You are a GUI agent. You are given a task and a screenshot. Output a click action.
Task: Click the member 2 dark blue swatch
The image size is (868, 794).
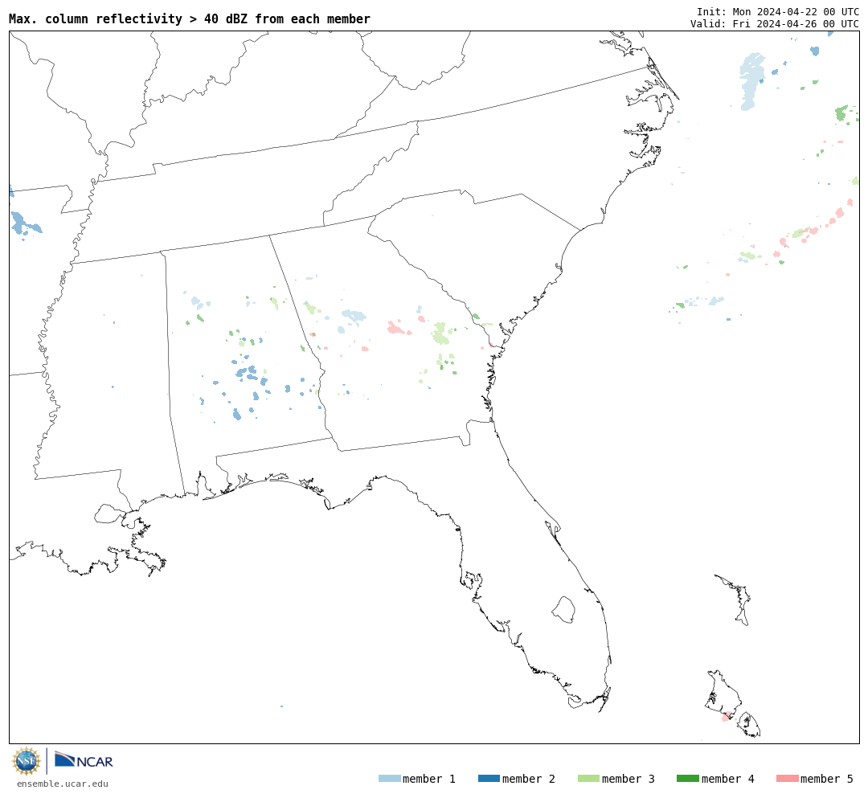[x=489, y=779]
